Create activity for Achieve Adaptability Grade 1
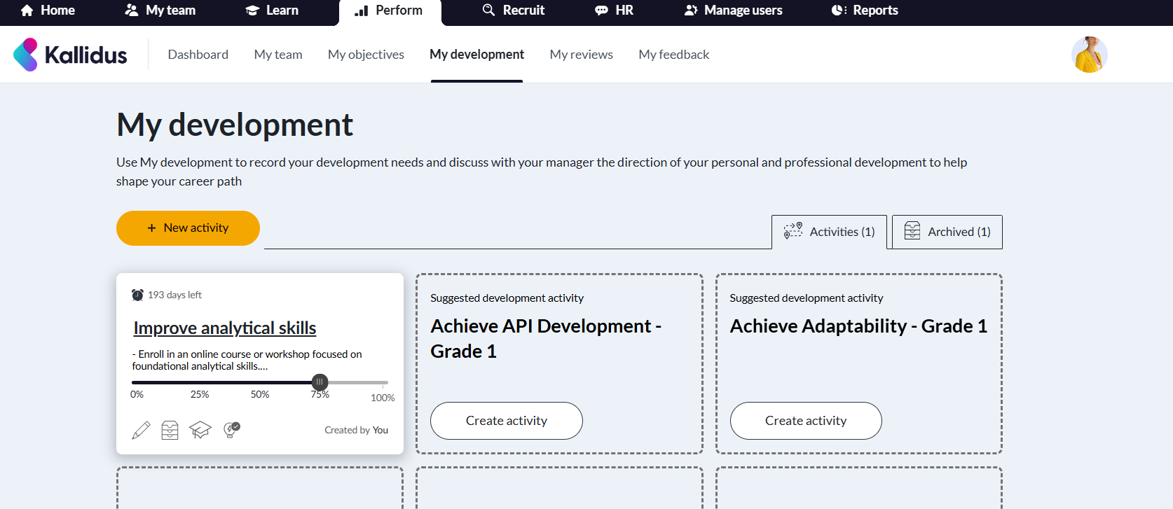Viewport: 1173px width, 509px height. tap(806, 421)
